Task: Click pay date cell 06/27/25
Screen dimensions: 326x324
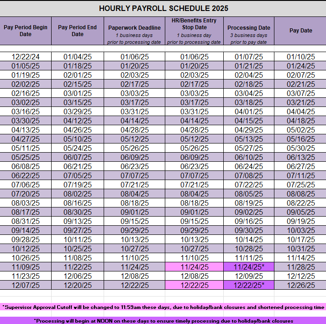Action: coord(300,166)
